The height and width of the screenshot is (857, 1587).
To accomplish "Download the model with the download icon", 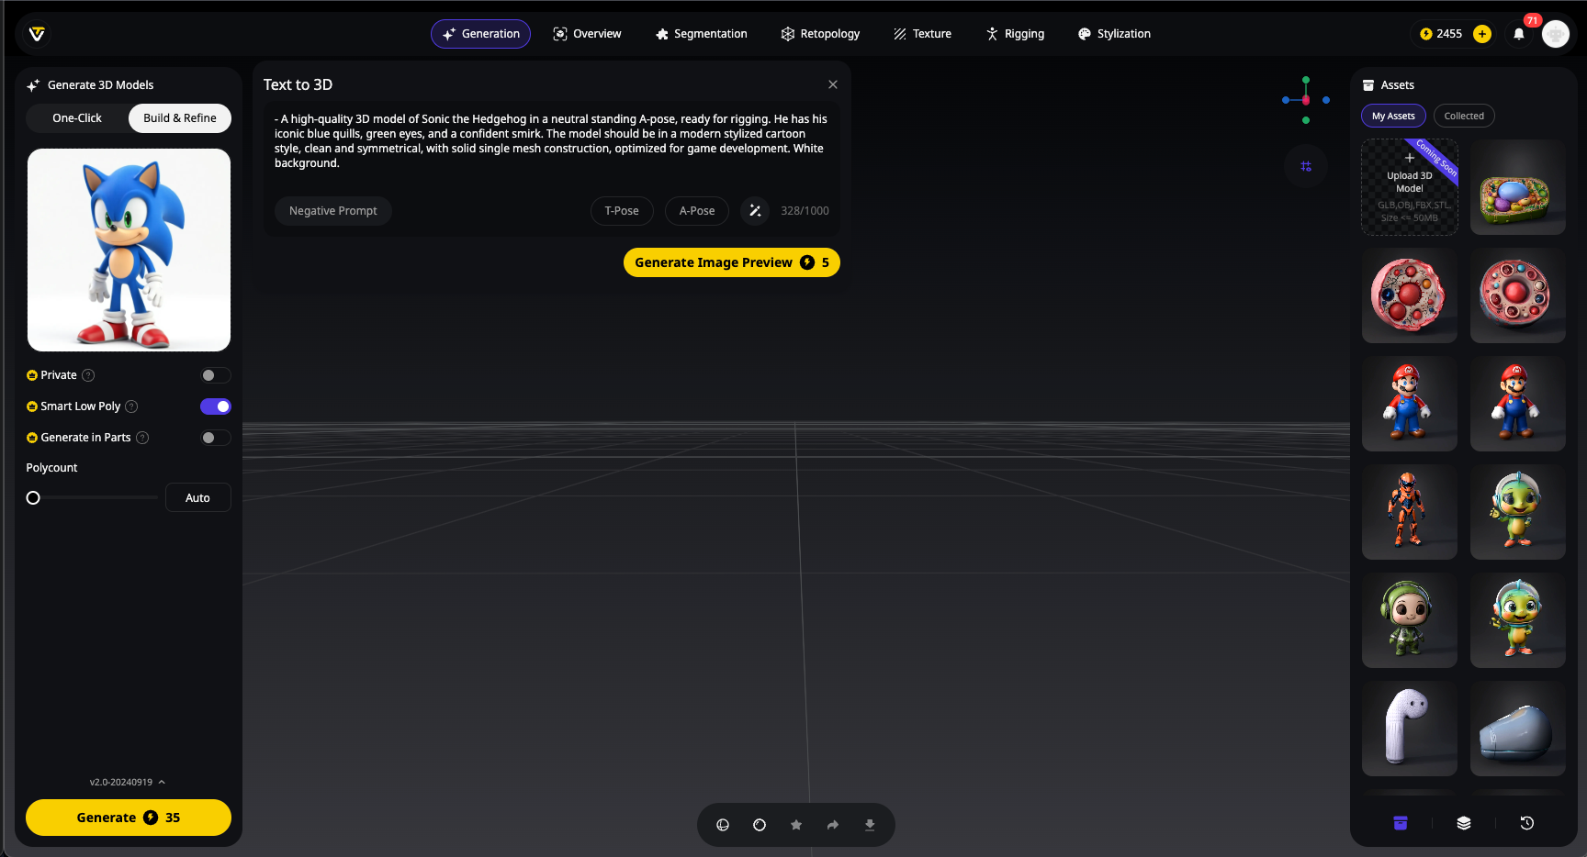I will [870, 825].
